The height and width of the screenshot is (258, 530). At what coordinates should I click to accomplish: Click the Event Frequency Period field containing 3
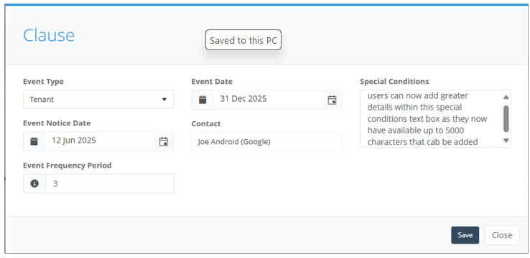[x=110, y=183]
